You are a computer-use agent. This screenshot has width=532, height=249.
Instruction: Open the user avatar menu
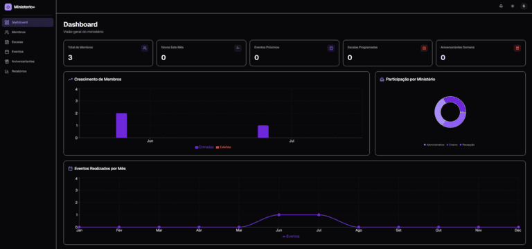[524, 6]
